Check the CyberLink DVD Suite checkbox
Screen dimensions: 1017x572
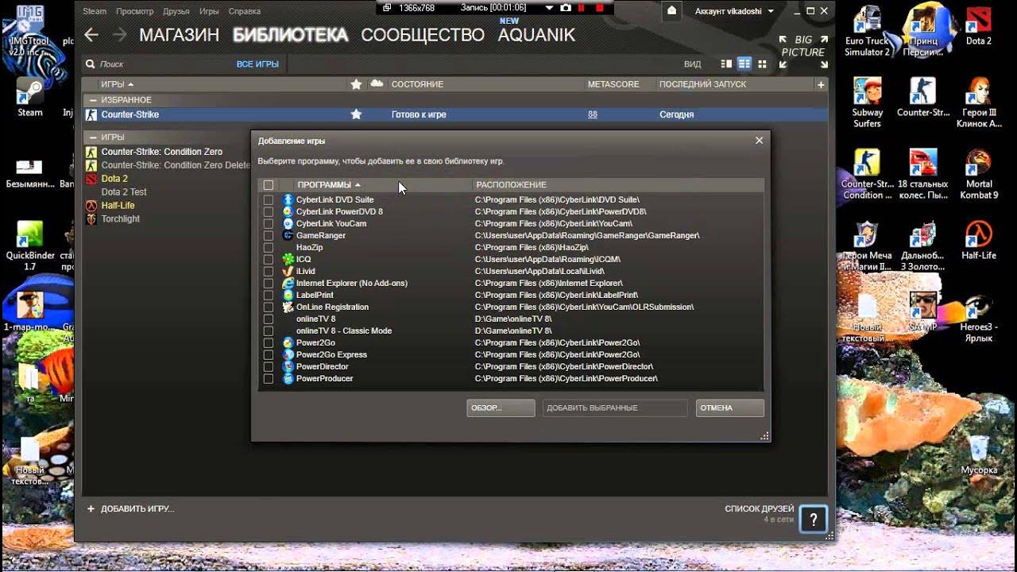click(269, 199)
